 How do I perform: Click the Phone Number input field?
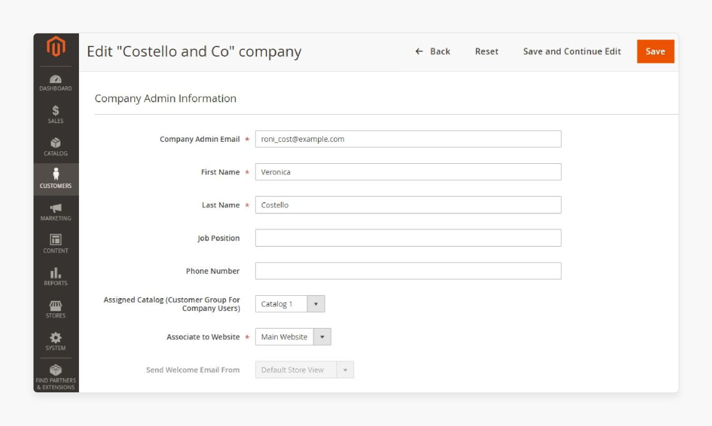(x=408, y=270)
